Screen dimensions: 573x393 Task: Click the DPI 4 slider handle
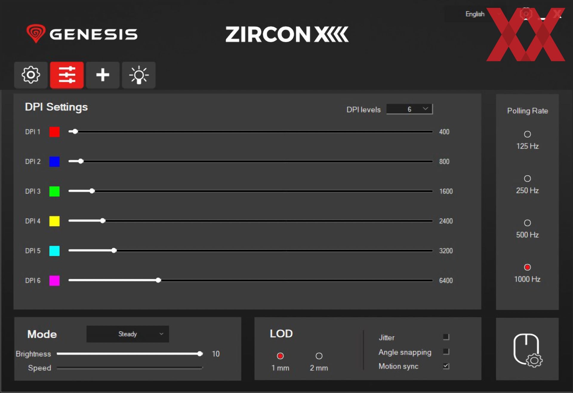[103, 221]
